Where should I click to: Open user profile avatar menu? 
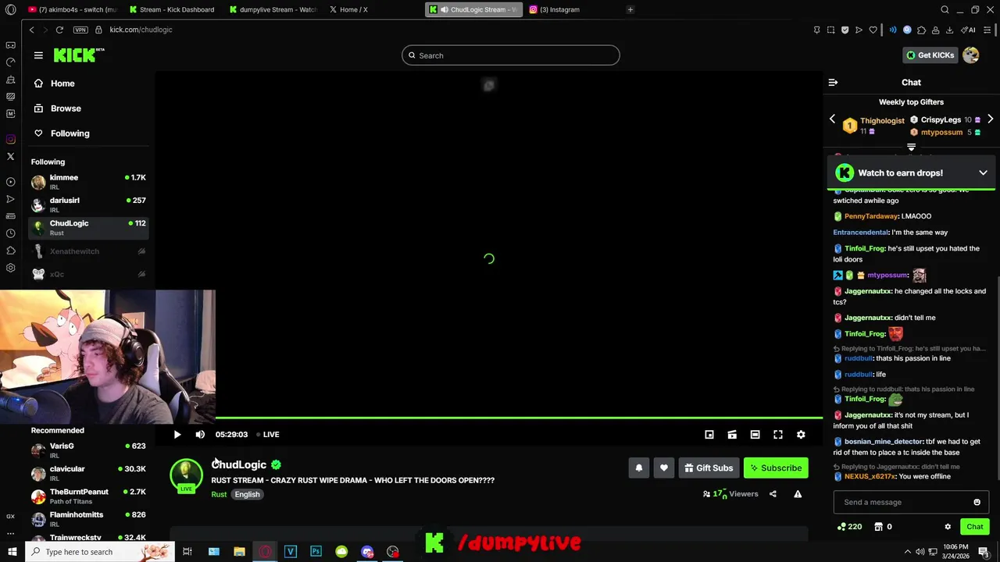coord(971,55)
